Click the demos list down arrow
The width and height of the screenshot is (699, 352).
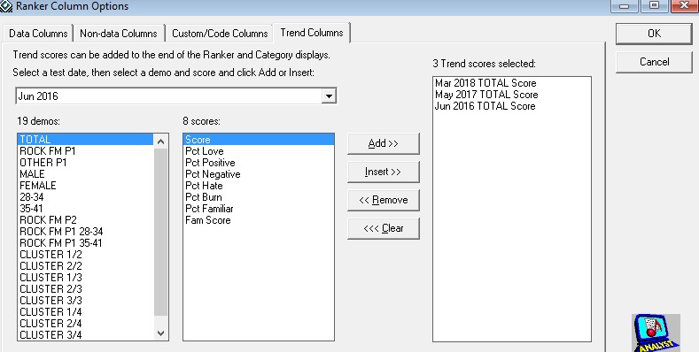[161, 333]
